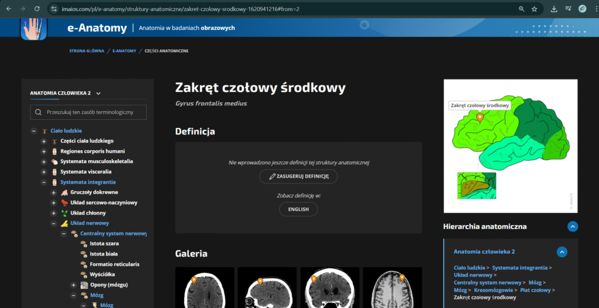Open the browser downloads icon
This screenshot has width=599, height=308.
point(554,9)
